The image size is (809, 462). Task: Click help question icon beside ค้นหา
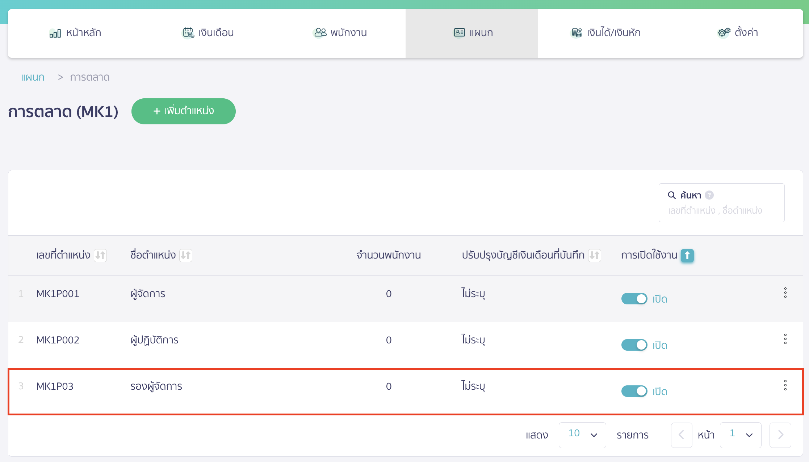709,195
